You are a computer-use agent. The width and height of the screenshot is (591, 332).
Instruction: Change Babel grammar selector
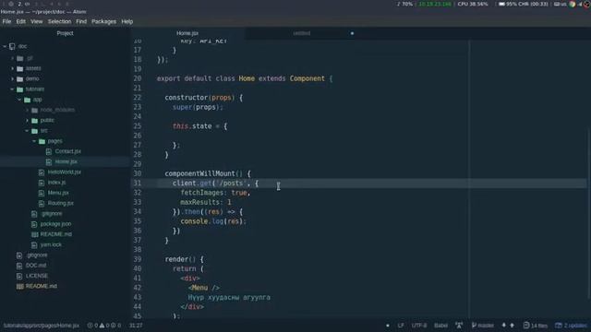[440, 326]
